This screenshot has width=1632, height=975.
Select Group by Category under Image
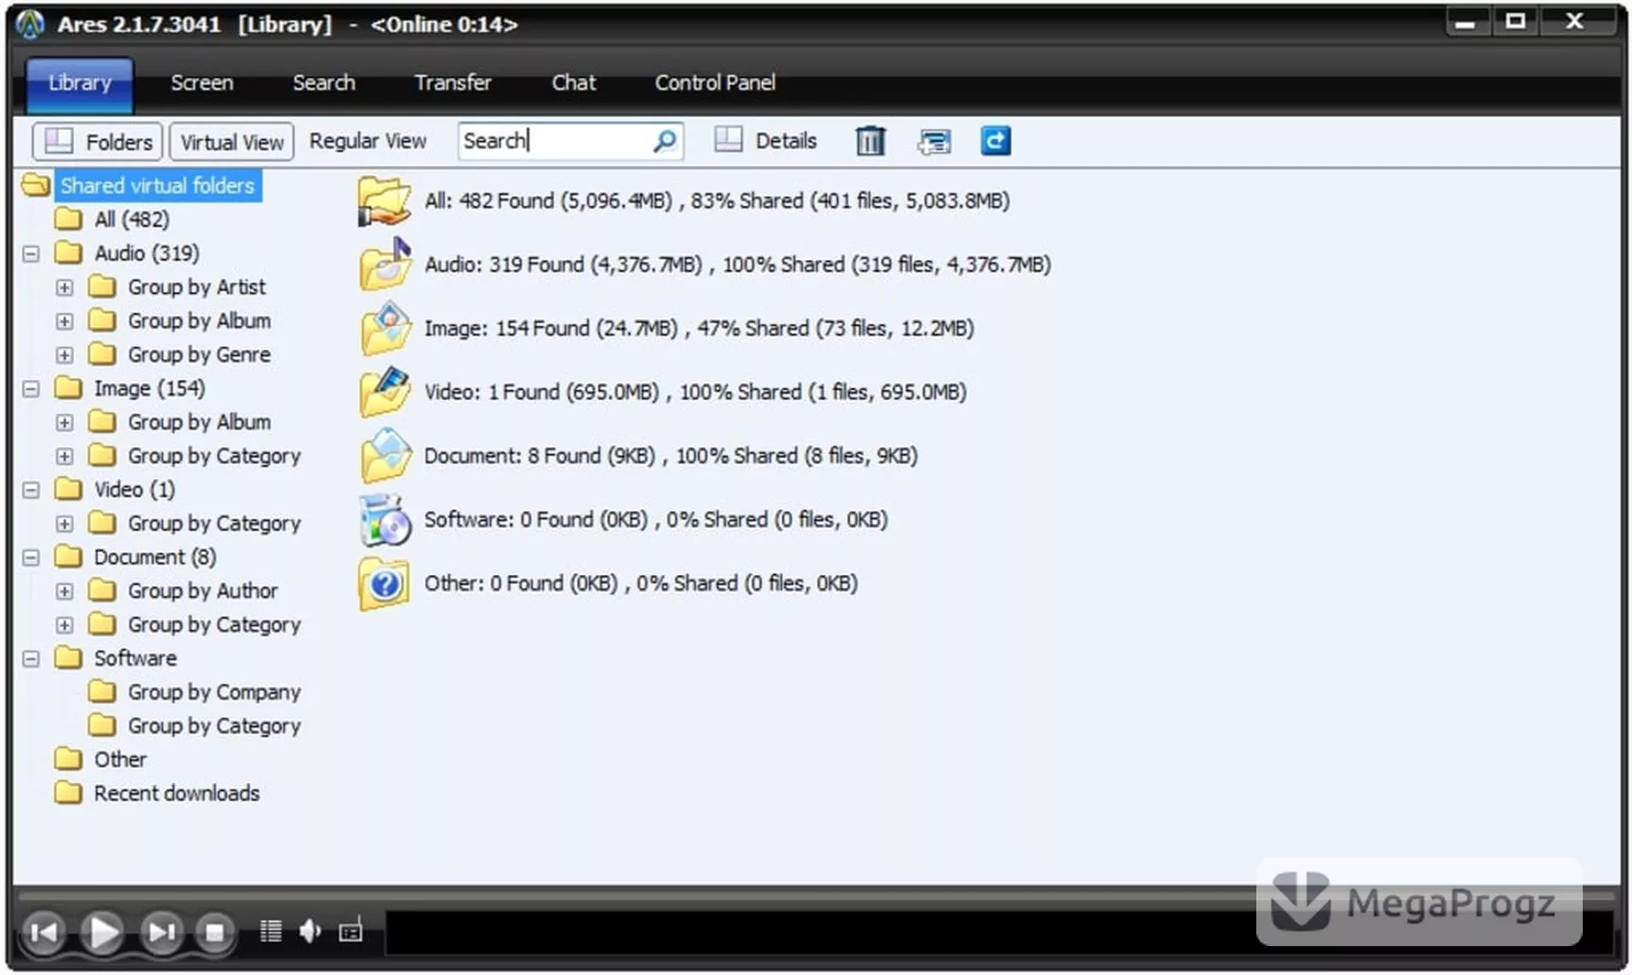[x=214, y=456]
